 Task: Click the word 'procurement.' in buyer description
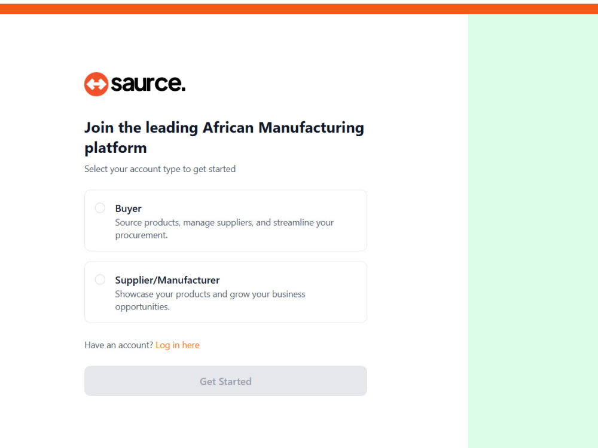tap(142, 235)
